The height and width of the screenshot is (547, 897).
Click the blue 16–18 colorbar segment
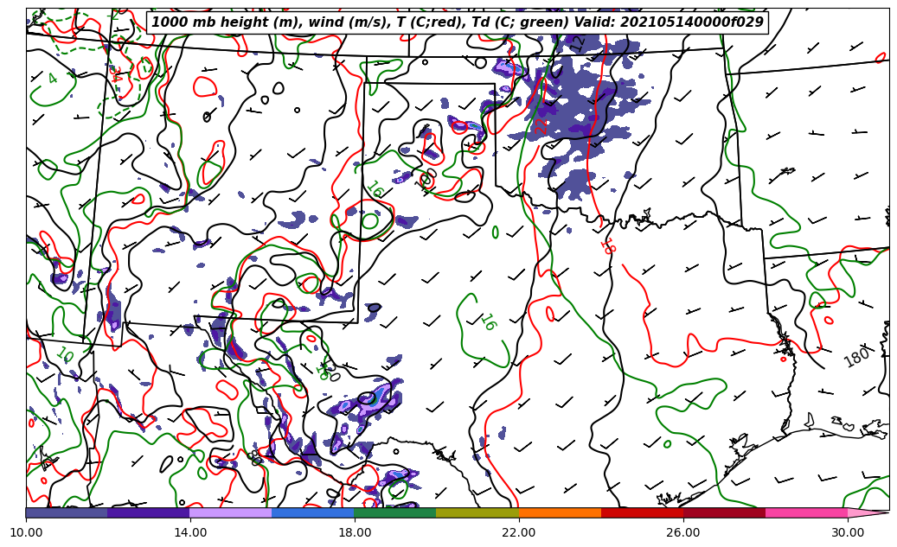313,512
